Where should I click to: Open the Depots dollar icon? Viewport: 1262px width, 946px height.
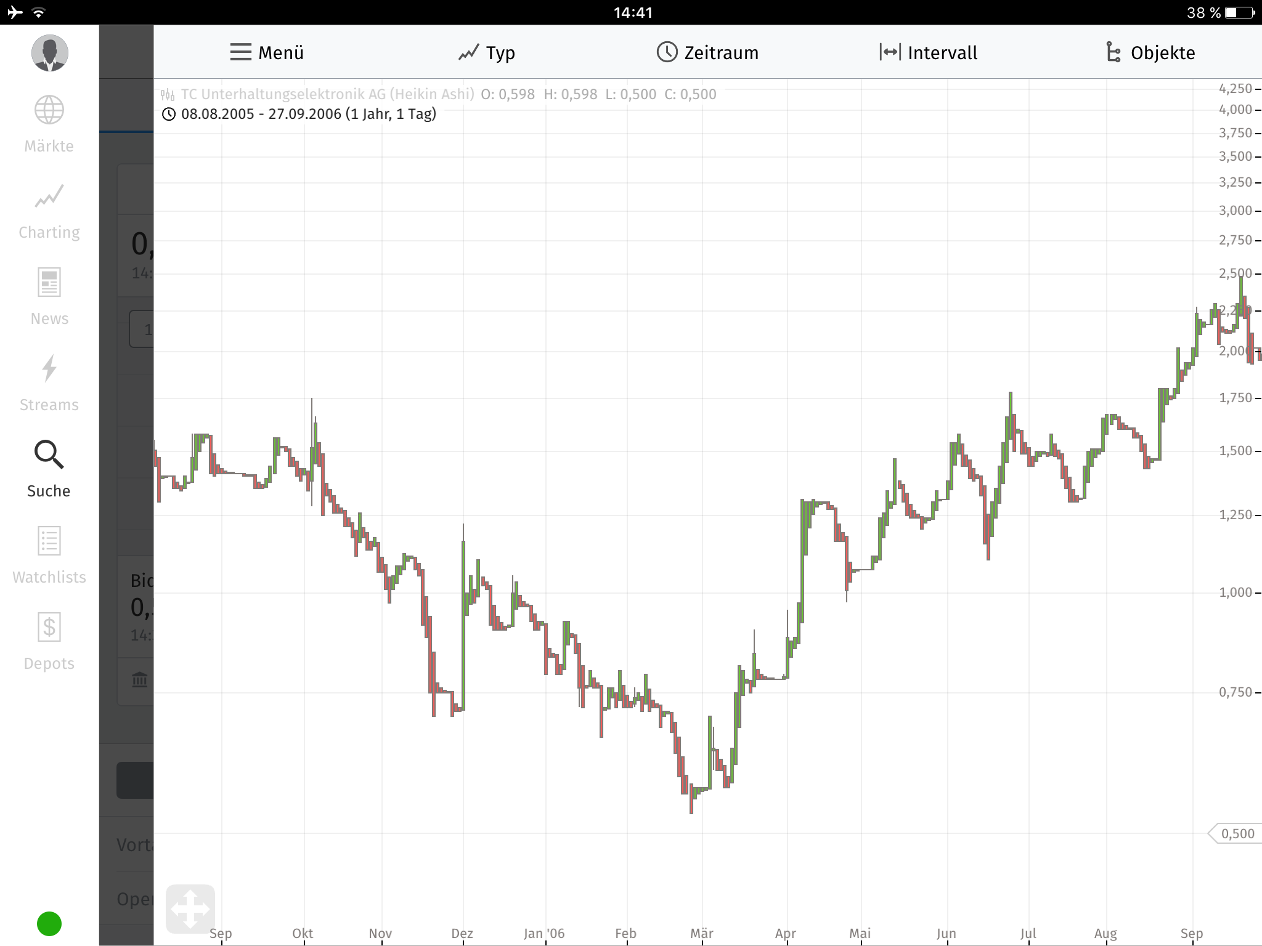tap(49, 628)
